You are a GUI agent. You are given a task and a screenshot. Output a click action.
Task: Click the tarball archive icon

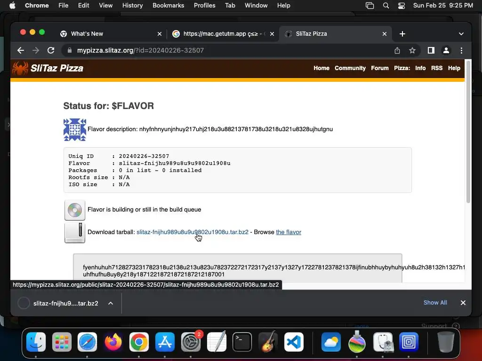(75, 233)
